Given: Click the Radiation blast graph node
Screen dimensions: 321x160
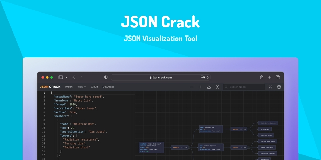Looking at the screenshot, I should pos(266,135).
